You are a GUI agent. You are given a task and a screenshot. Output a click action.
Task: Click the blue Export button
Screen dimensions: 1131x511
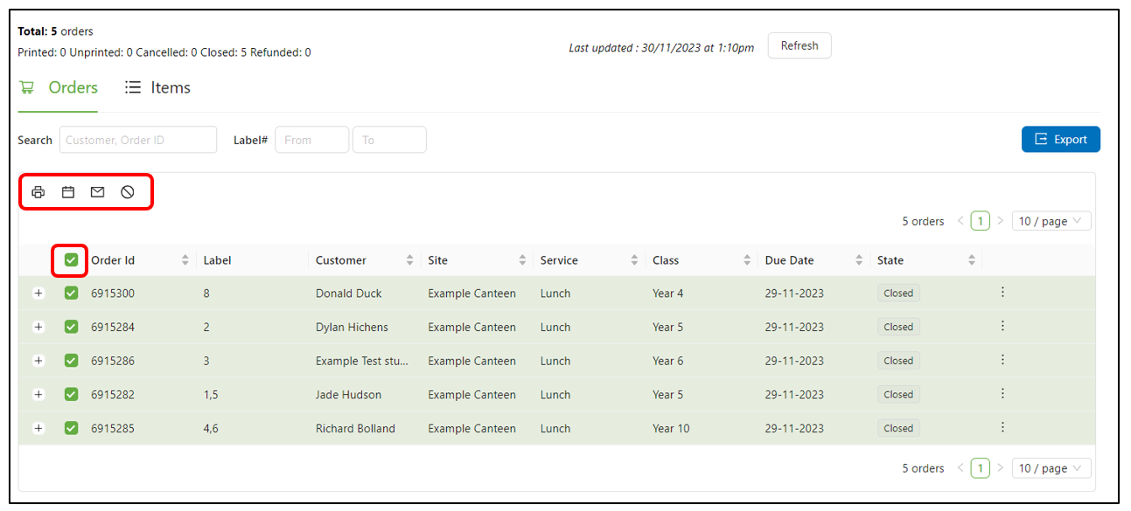tap(1060, 140)
